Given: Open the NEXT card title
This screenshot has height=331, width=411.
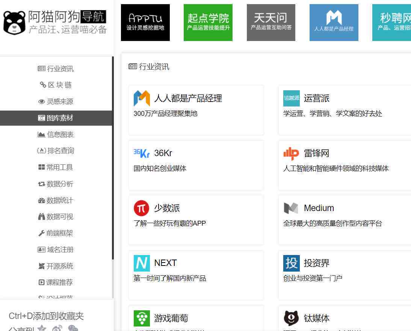Looking at the screenshot, I should pyautogui.click(x=165, y=263).
